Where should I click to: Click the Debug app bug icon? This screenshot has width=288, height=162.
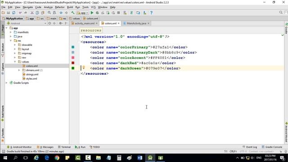[97, 13]
